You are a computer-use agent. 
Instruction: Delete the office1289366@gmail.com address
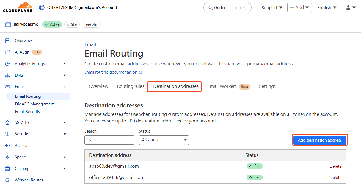(x=336, y=178)
